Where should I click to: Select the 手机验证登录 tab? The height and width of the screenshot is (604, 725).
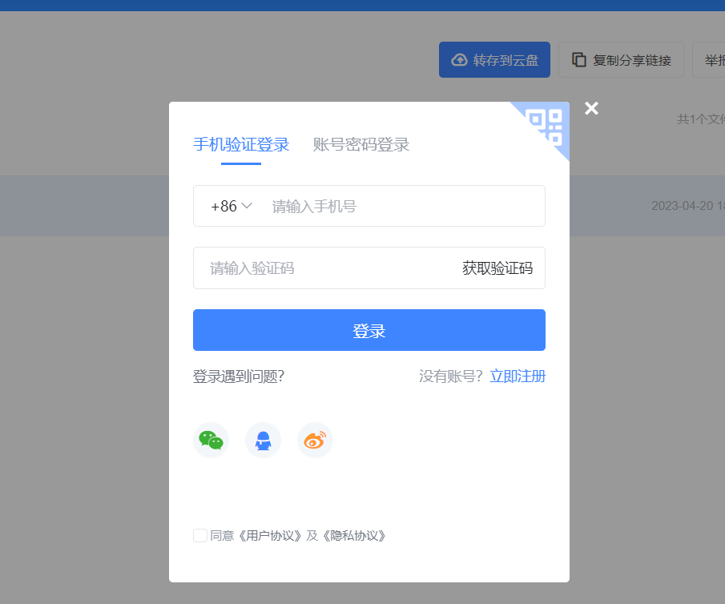(x=241, y=145)
